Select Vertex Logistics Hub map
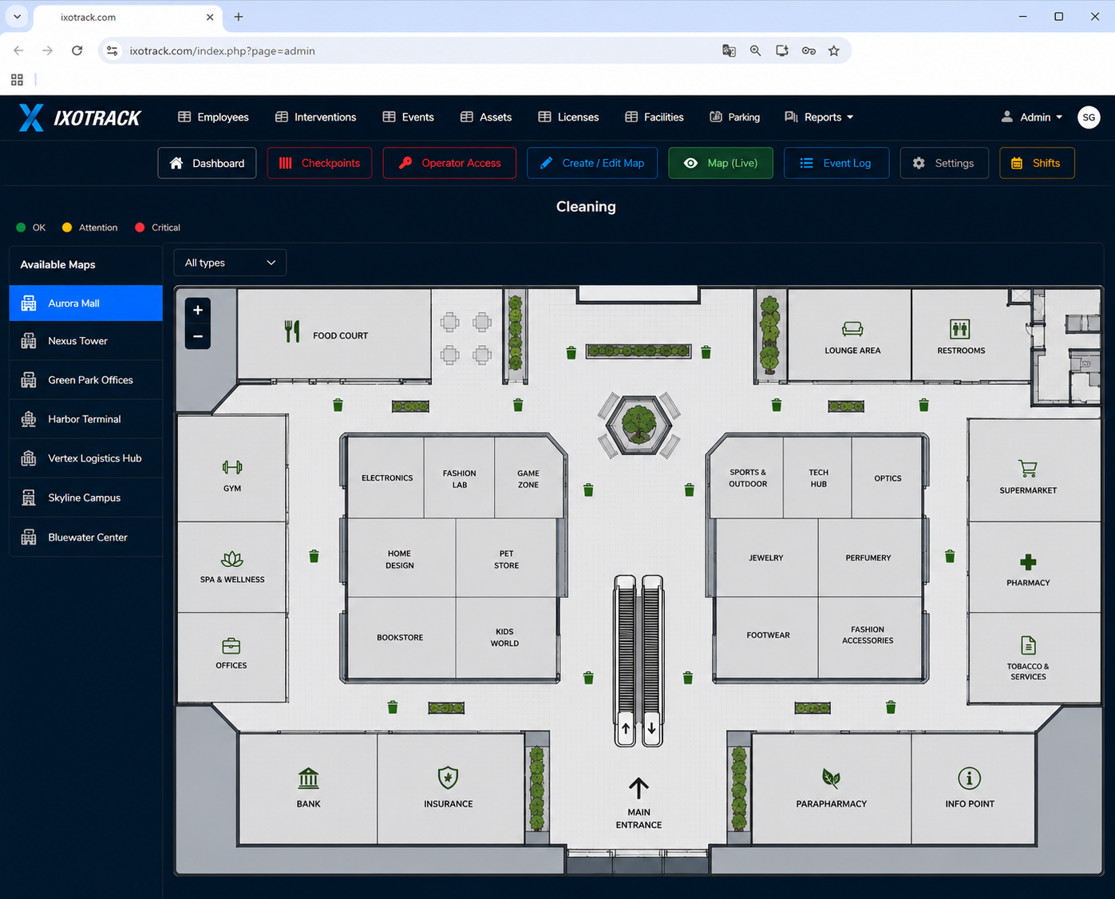This screenshot has width=1115, height=899. [x=85, y=458]
